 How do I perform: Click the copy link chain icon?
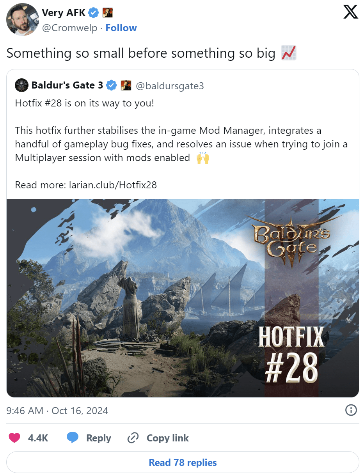click(133, 438)
